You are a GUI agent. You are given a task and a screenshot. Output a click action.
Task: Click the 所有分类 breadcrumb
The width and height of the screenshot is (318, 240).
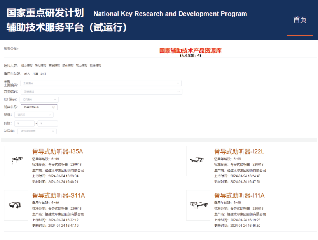[x=11, y=49]
